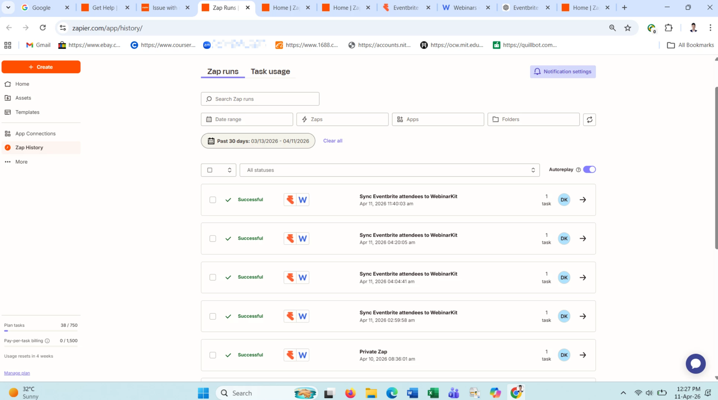Open the Folders filter dropdown
Viewport: 718px width, 400px height.
pyautogui.click(x=533, y=119)
